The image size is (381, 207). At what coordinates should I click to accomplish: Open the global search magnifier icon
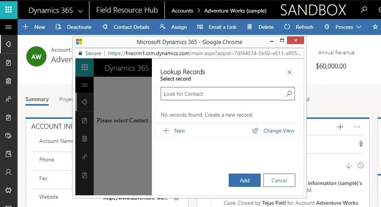click(x=364, y=10)
